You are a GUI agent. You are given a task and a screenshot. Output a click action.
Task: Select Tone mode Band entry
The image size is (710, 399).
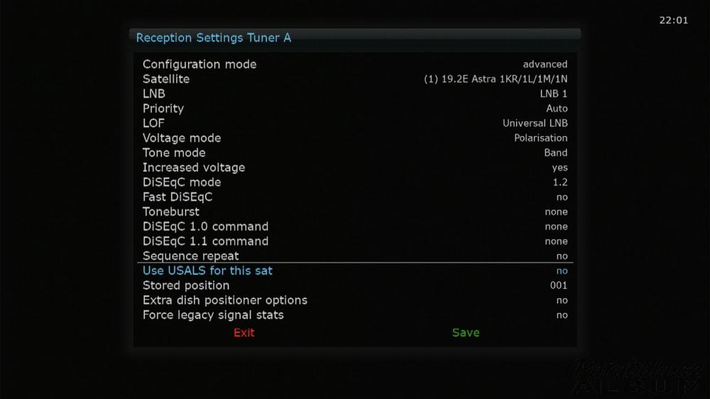point(355,153)
